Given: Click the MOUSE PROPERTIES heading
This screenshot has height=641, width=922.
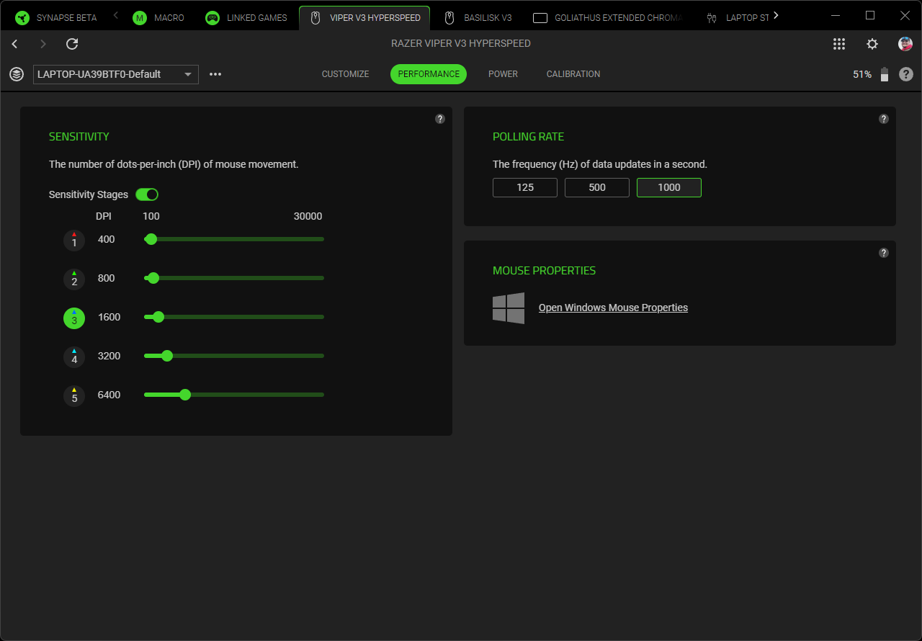Looking at the screenshot, I should point(545,271).
